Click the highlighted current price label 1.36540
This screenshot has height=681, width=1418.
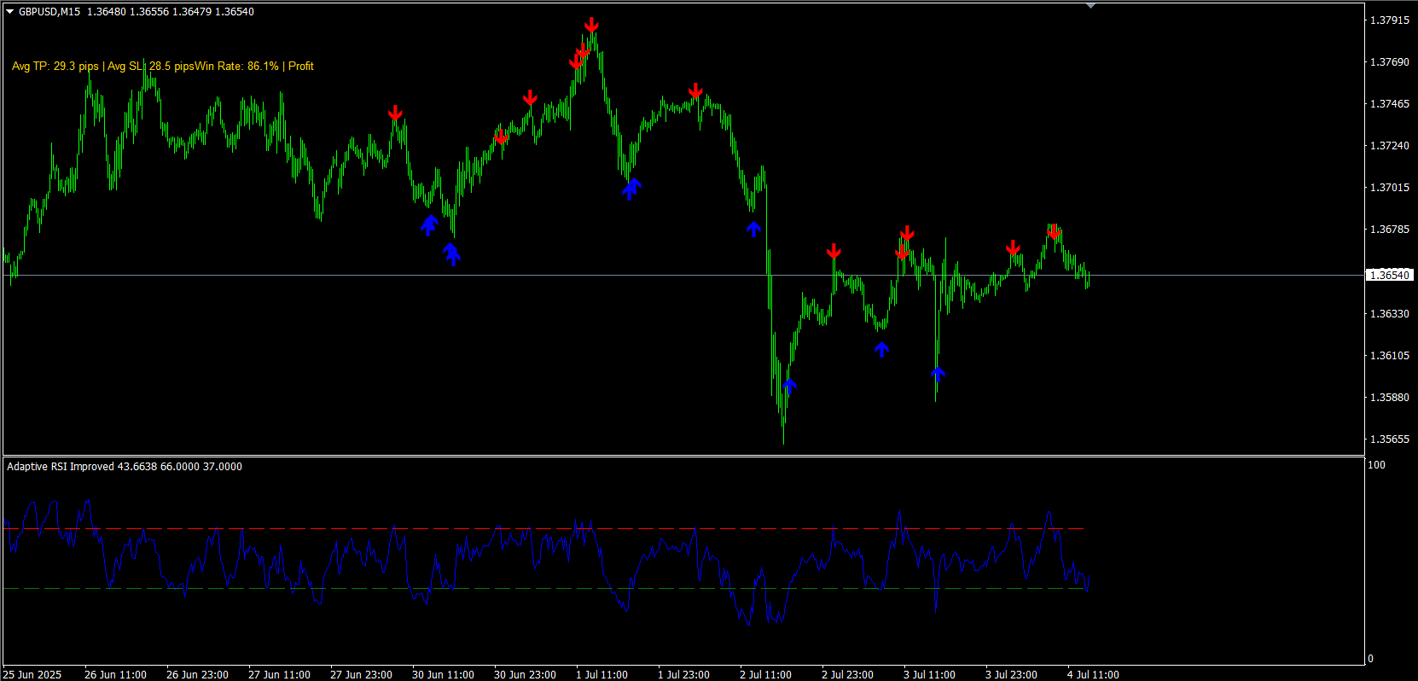1390,275
